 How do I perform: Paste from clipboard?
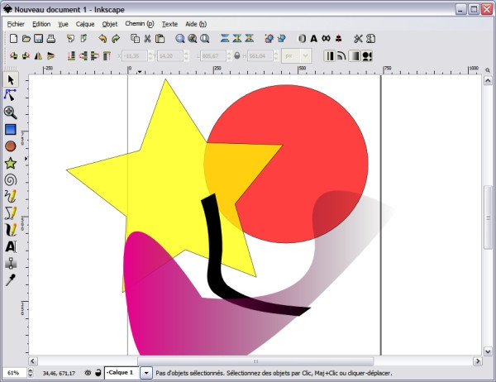point(160,39)
